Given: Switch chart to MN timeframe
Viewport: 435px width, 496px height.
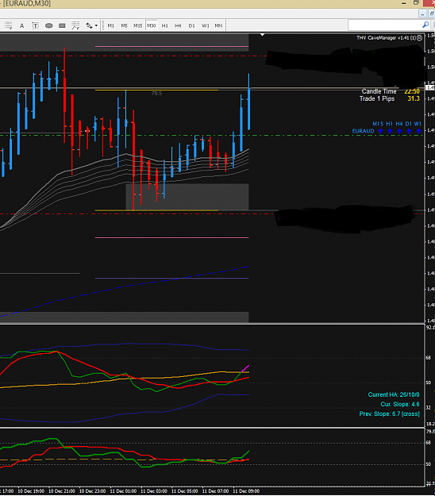Looking at the screenshot, I should pyautogui.click(x=218, y=25).
